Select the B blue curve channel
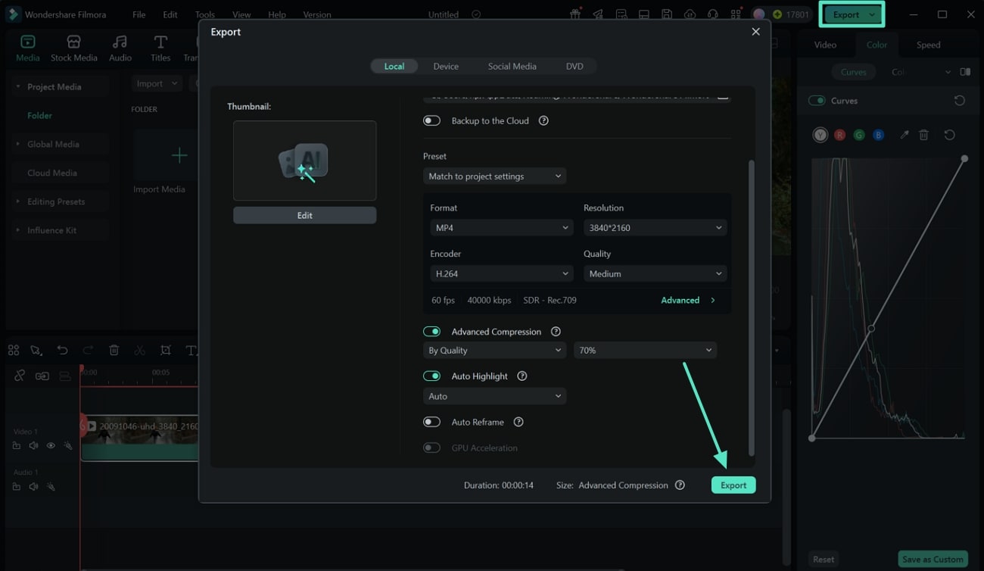Image resolution: width=984 pixels, height=571 pixels. 878,135
